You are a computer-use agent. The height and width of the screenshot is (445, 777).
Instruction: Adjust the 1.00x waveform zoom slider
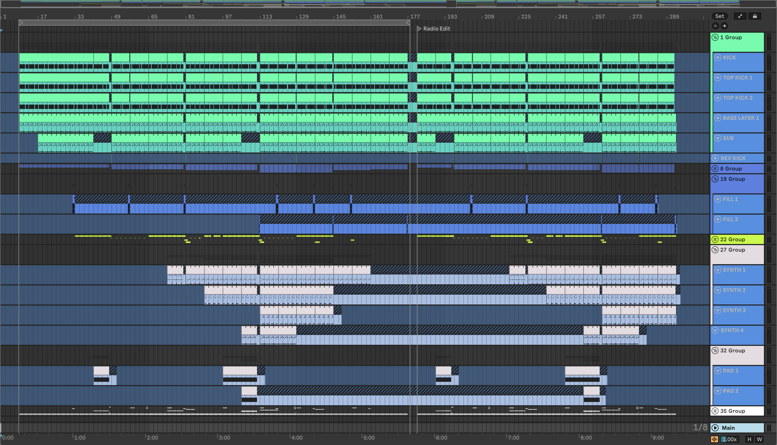click(x=730, y=439)
